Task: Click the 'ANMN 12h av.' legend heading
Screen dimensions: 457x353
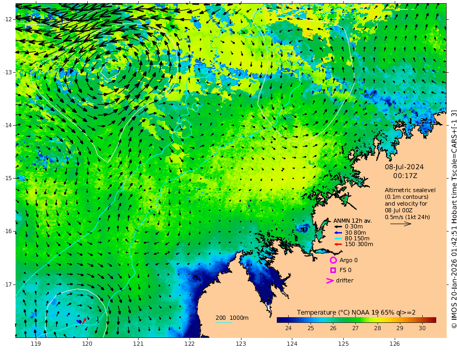Action: point(353,221)
